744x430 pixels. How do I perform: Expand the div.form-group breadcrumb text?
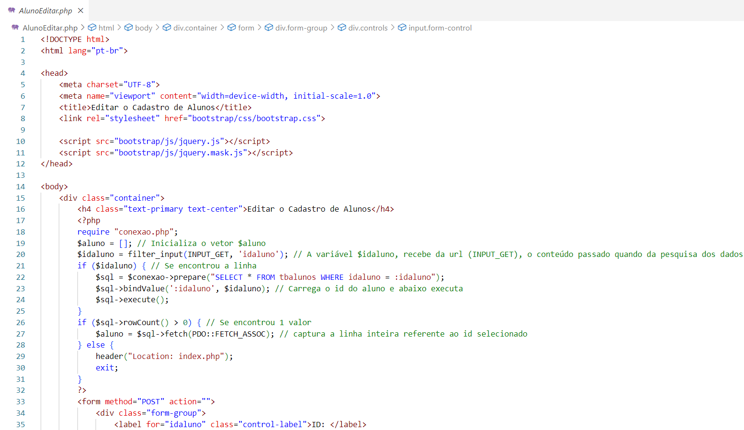click(x=301, y=28)
